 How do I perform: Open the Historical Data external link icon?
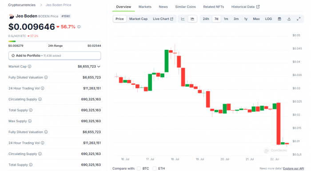coord(258,7)
